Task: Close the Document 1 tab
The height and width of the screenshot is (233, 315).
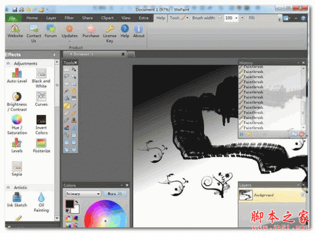Action: click(x=123, y=54)
